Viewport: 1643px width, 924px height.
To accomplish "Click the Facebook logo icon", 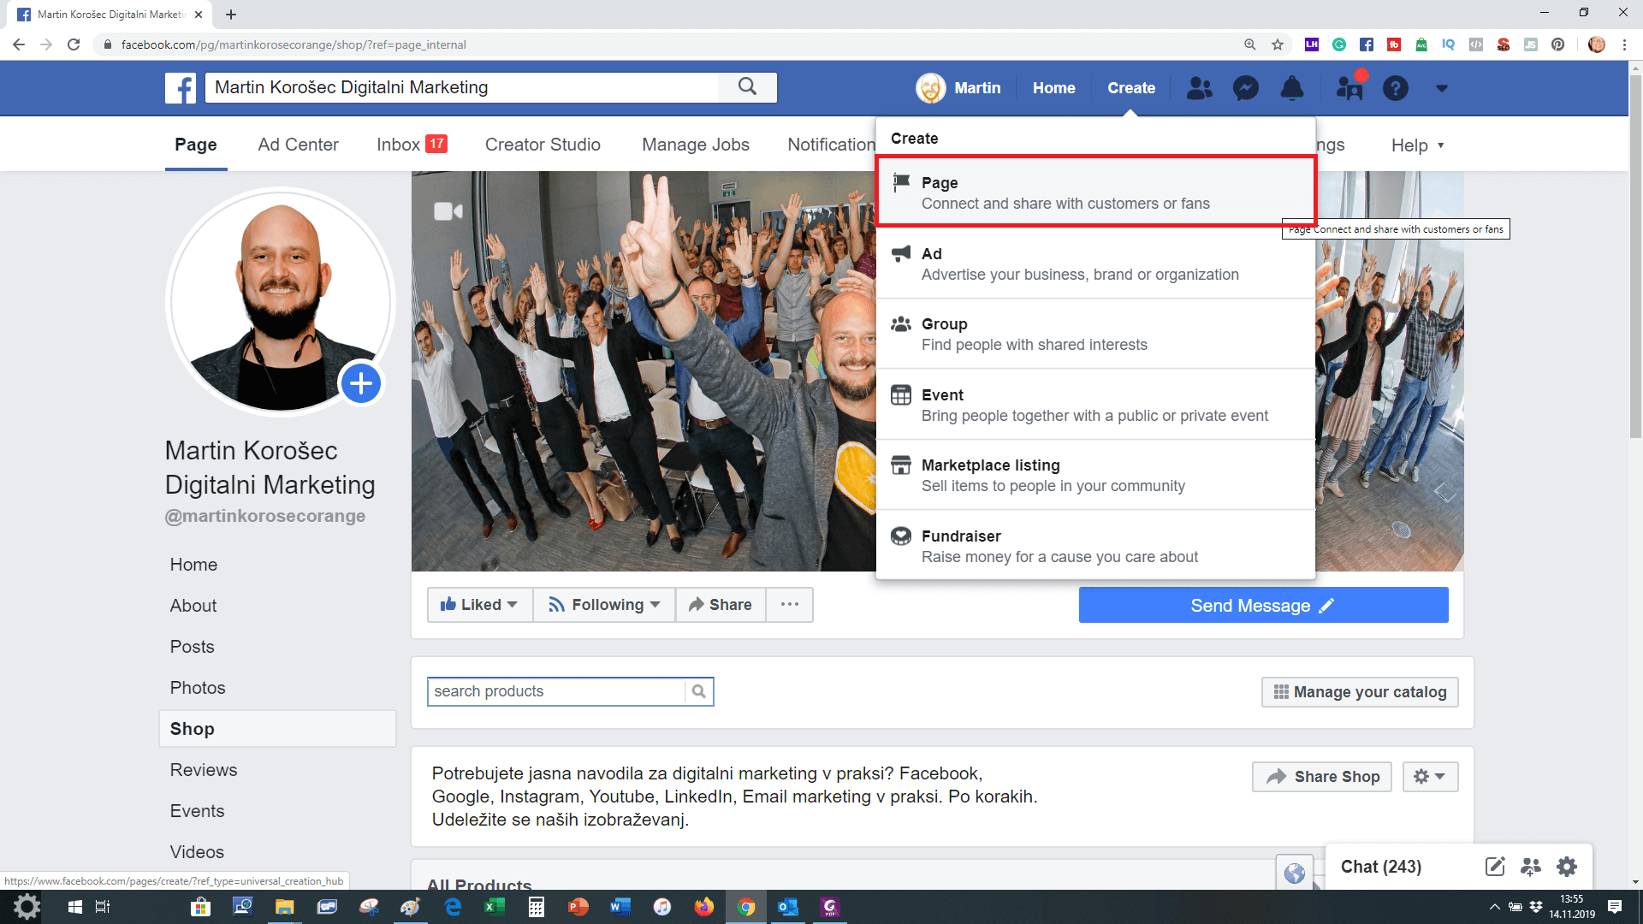I will (x=181, y=88).
